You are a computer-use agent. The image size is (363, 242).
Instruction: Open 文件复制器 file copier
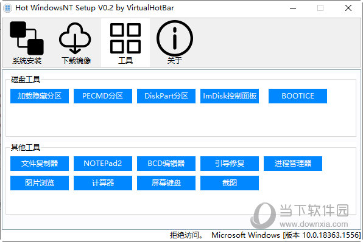click(40, 164)
